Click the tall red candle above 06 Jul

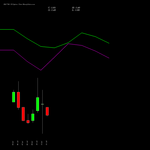[18, 100]
